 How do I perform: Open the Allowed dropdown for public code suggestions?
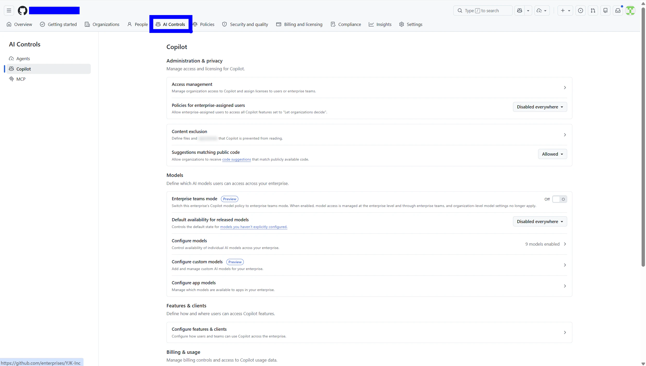click(x=553, y=154)
